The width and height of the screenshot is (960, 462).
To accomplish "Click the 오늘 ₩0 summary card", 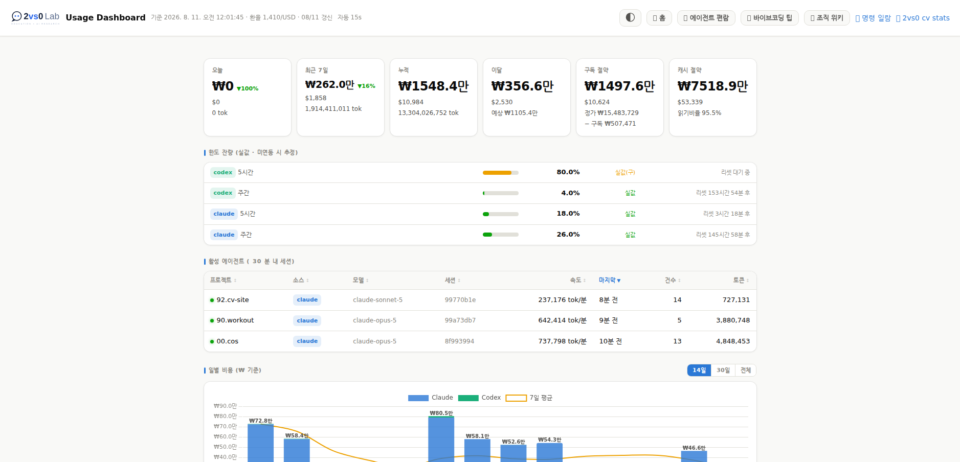I will click(x=248, y=97).
